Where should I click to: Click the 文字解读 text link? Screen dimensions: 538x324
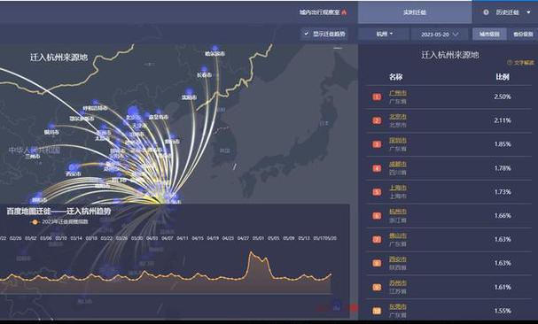click(524, 62)
